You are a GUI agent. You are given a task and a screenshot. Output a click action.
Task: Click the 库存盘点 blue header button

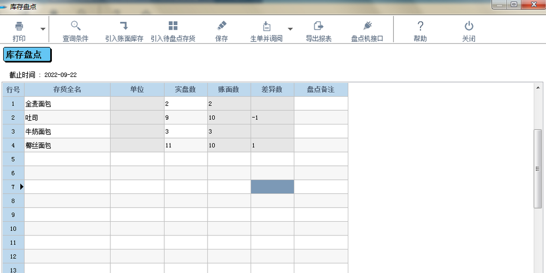pyautogui.click(x=27, y=55)
